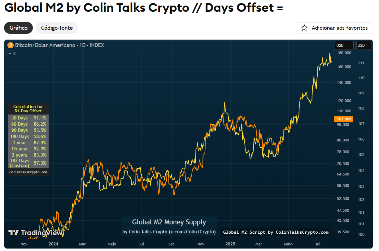Click the 30 Days correlation row
This screenshot has height=251, width=379.
pos(28,118)
